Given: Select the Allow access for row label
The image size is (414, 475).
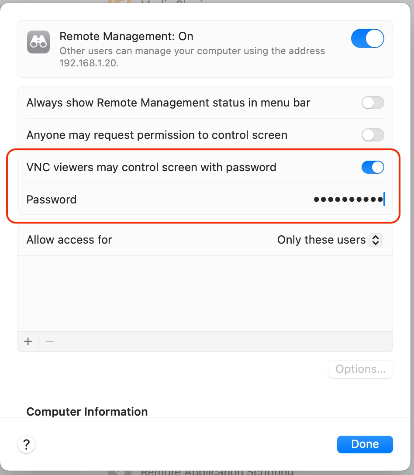Looking at the screenshot, I should [x=69, y=240].
